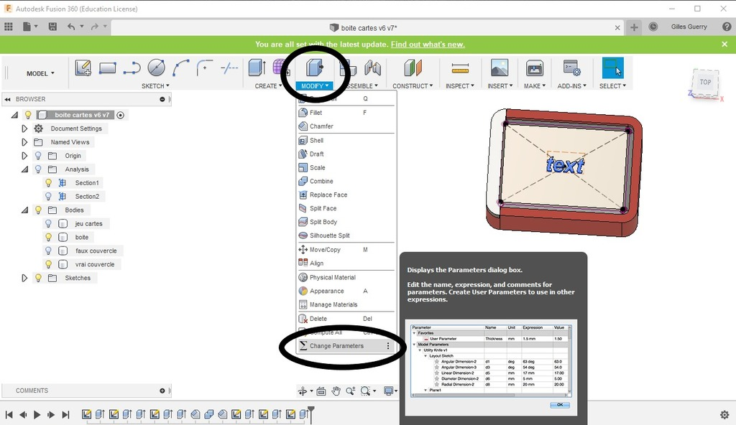Image resolution: width=736 pixels, height=425 pixels.
Task: Expand the Sketches folder
Action: [x=24, y=278]
